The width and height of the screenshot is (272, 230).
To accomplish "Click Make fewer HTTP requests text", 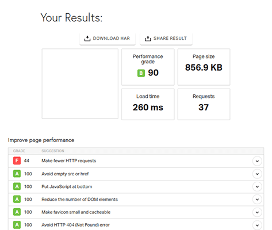I will tap(69, 161).
